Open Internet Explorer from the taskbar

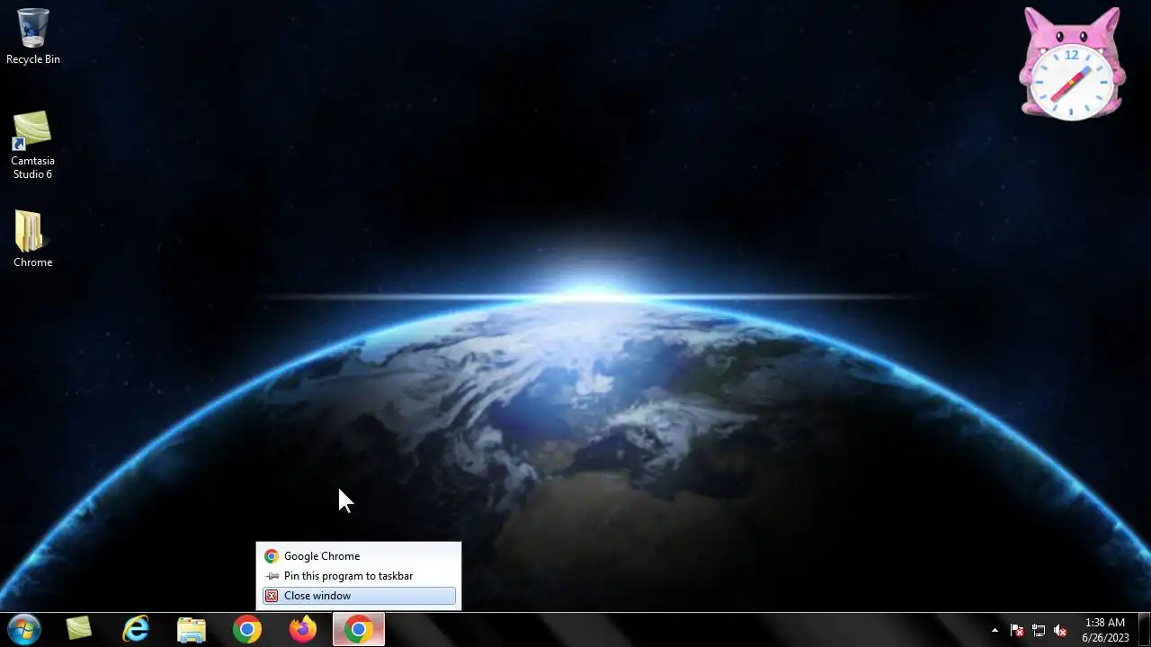(136, 630)
